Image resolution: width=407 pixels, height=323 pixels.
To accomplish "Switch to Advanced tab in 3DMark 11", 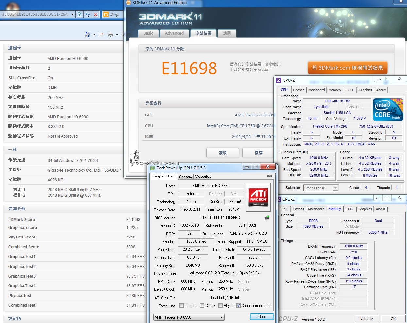I will tap(174, 33).
